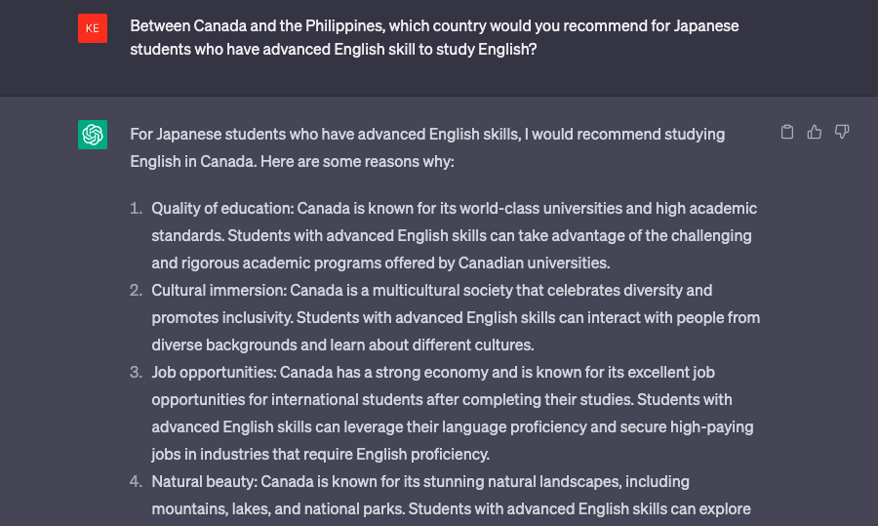This screenshot has height=526, width=878.
Task: Click list number 4 in the response
Action: point(136,481)
